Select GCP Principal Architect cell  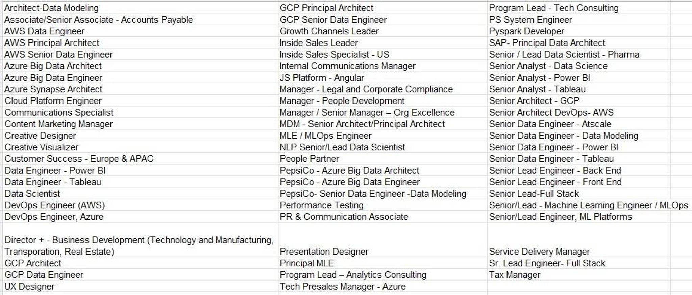(x=383, y=8)
